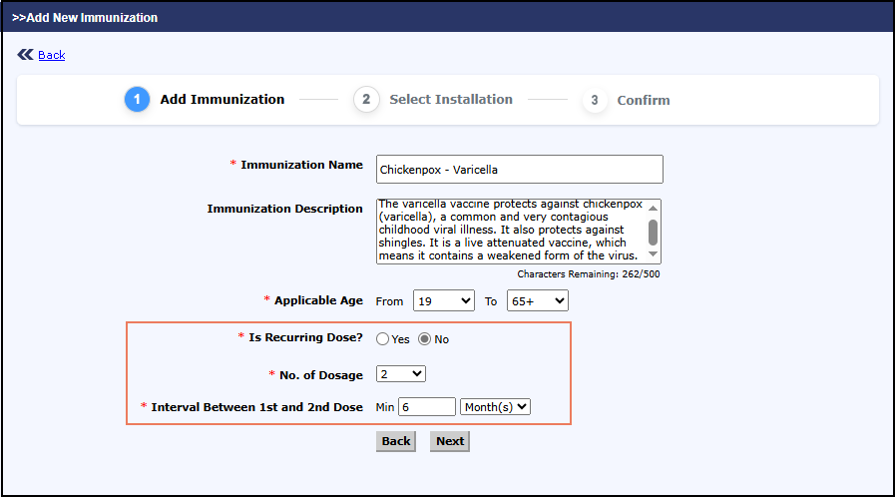
Task: Click the Min interval value field
Action: [x=427, y=406]
